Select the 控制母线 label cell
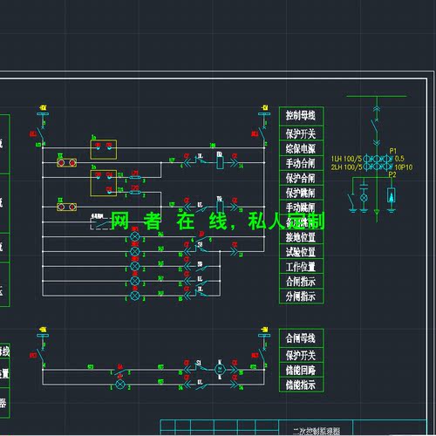The width and height of the screenshot is (436, 436). pyautogui.click(x=302, y=116)
